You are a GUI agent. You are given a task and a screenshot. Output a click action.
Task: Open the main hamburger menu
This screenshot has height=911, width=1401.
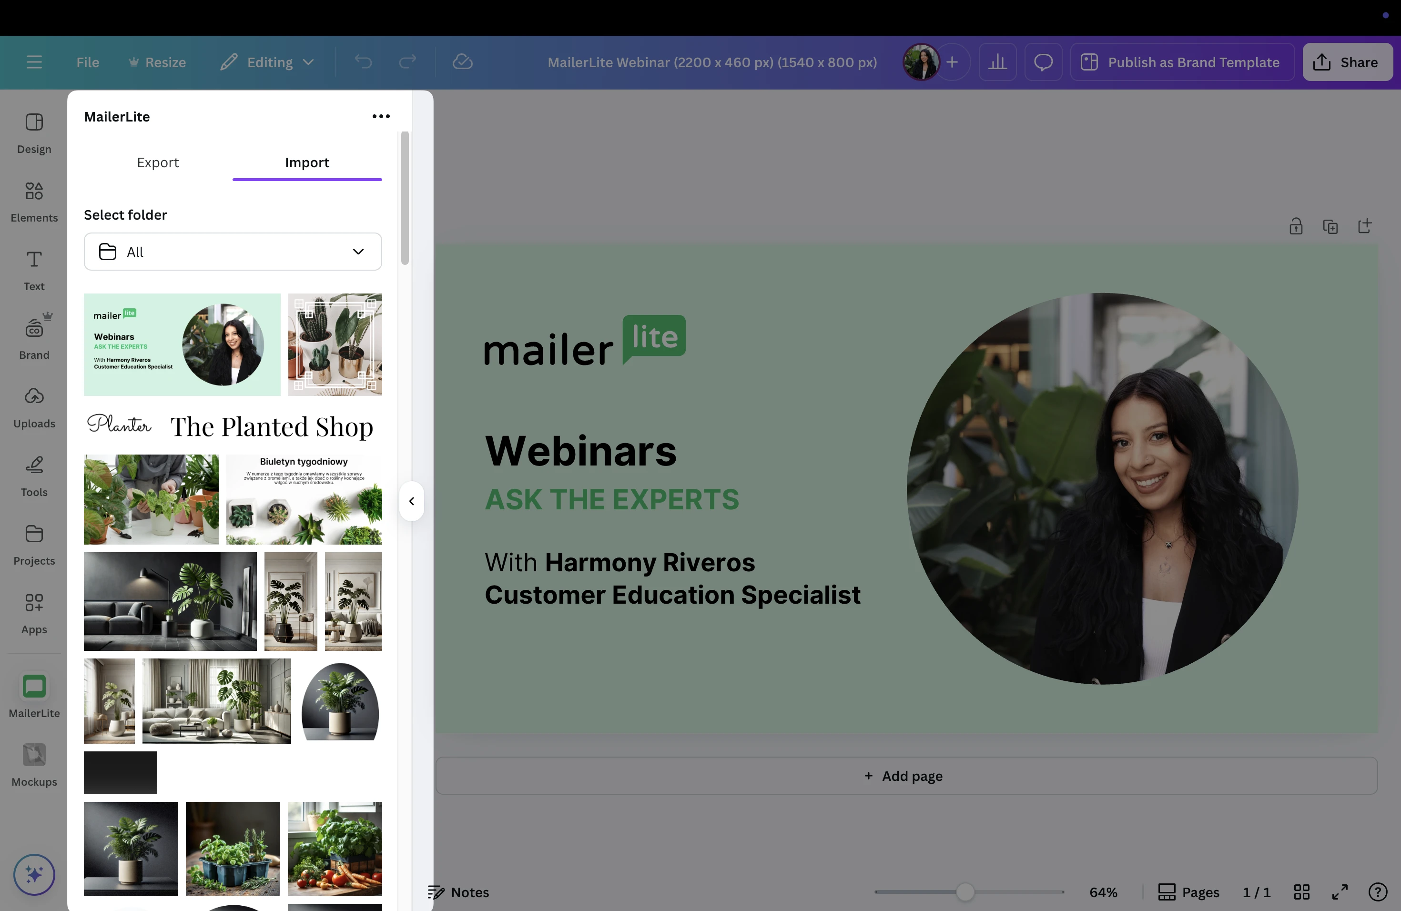pyautogui.click(x=34, y=62)
